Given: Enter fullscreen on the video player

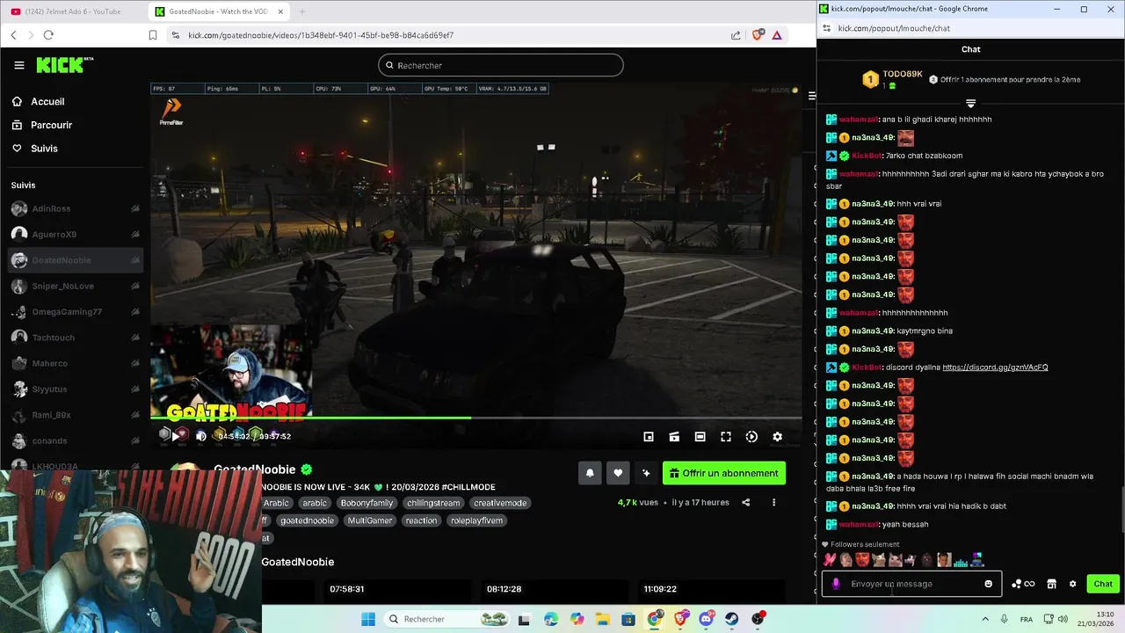Looking at the screenshot, I should coord(726,437).
